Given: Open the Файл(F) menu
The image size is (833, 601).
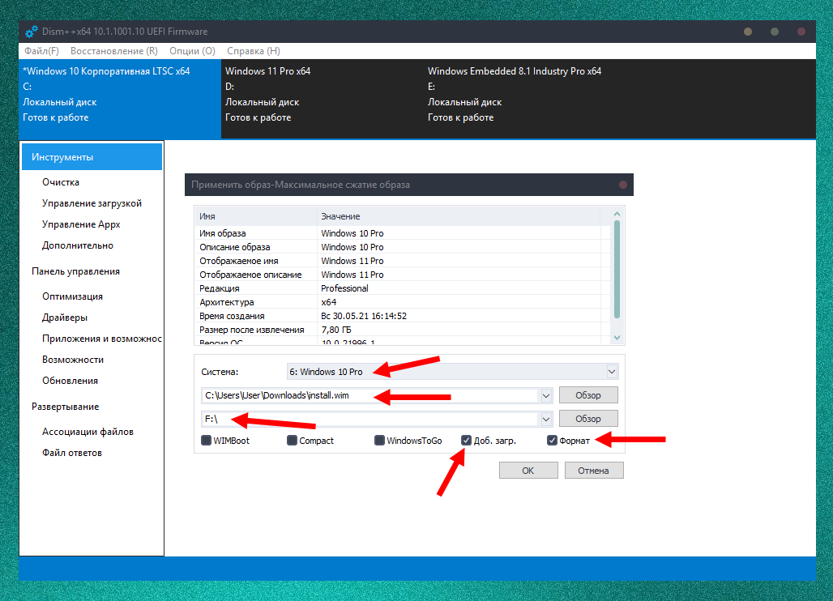Looking at the screenshot, I should 41,51.
